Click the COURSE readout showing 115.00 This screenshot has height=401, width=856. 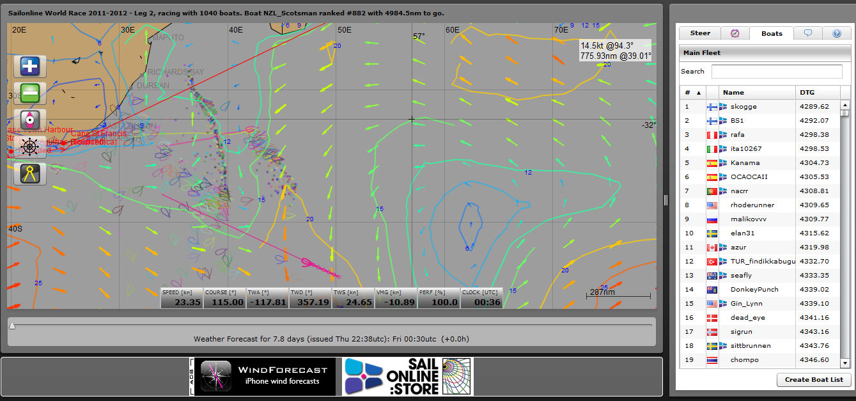224,298
